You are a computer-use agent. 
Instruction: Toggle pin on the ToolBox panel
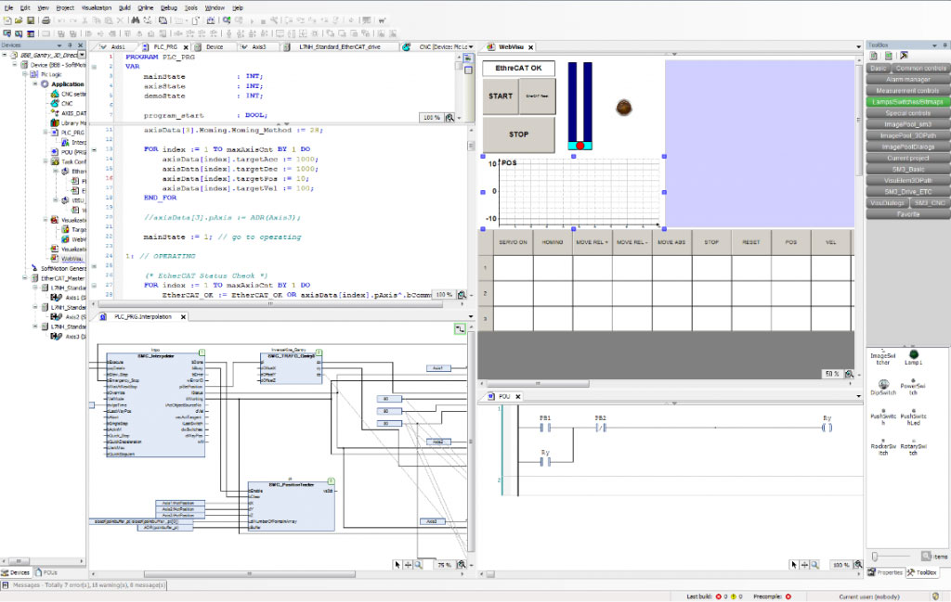[x=944, y=45]
